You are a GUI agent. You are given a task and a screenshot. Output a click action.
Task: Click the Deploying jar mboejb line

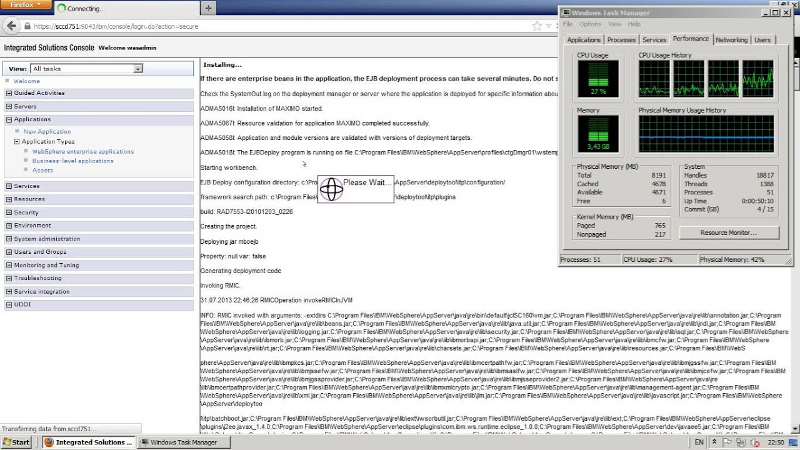tap(229, 241)
